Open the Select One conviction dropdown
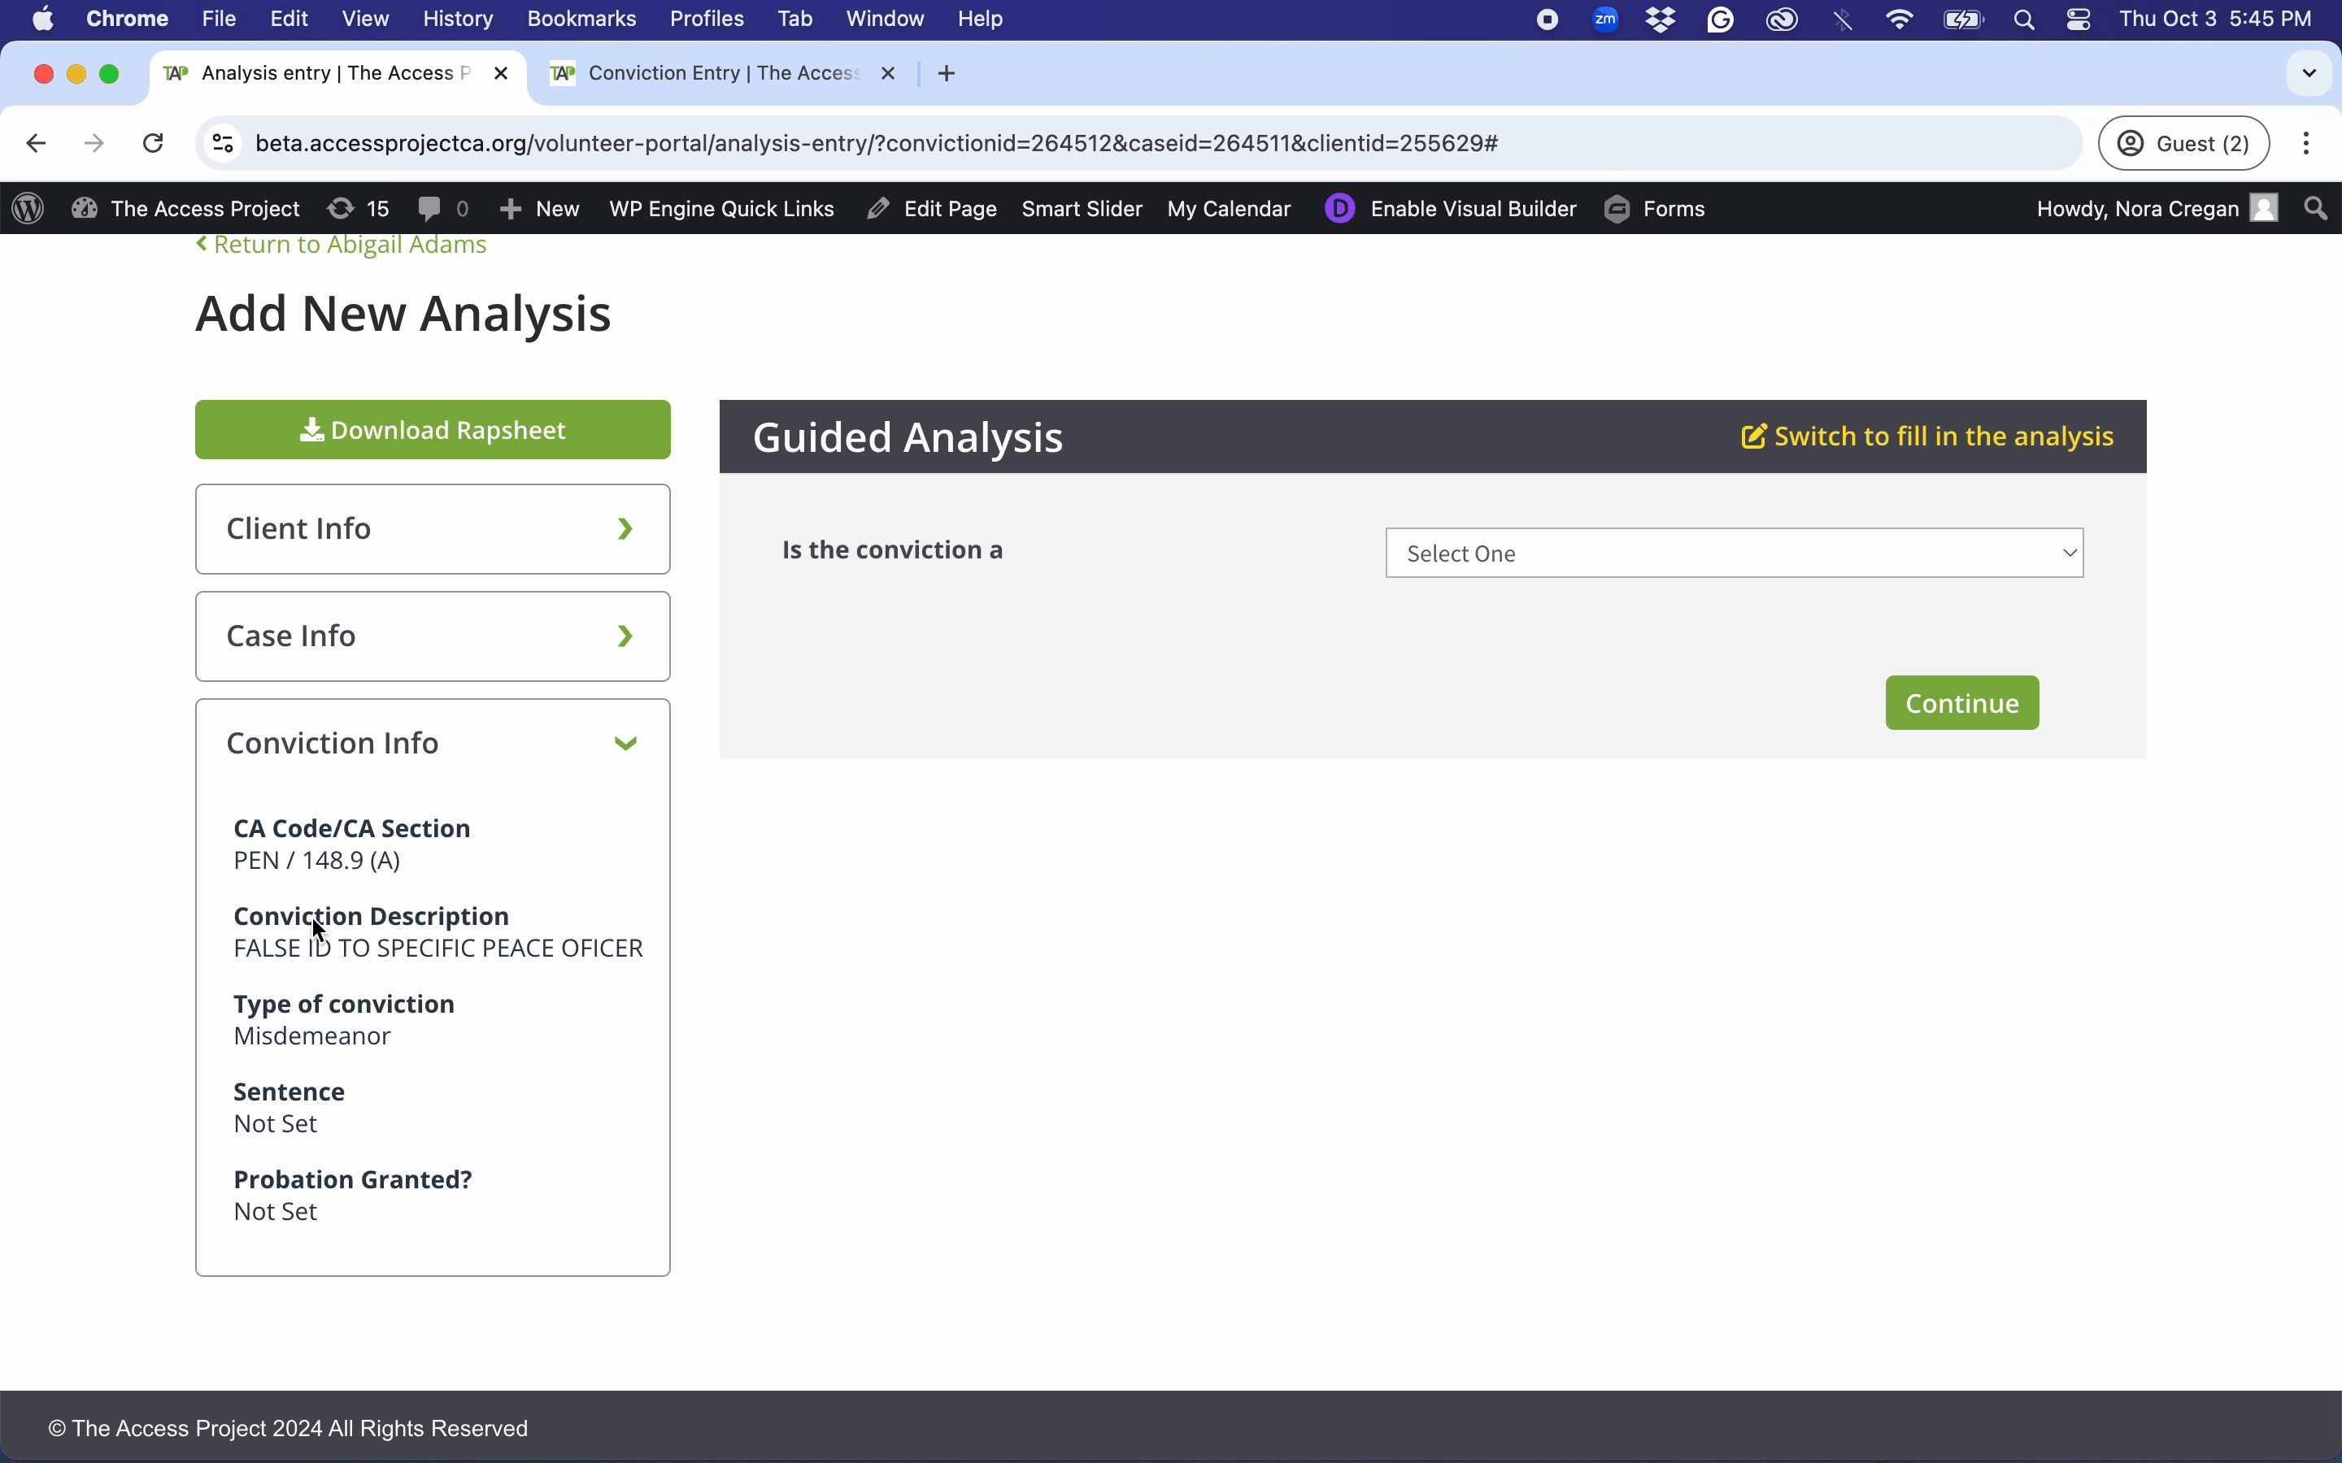Screen dimensions: 2342x1463 point(1733,553)
